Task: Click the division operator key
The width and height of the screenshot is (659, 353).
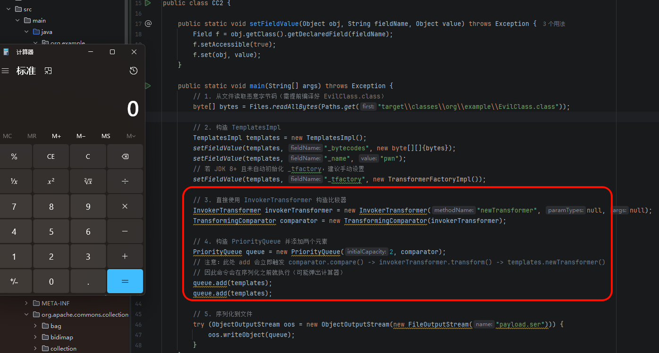Action: pos(125,181)
